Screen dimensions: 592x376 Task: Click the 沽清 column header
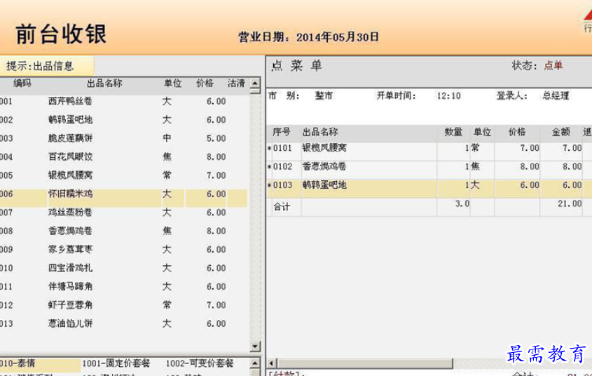coord(236,83)
